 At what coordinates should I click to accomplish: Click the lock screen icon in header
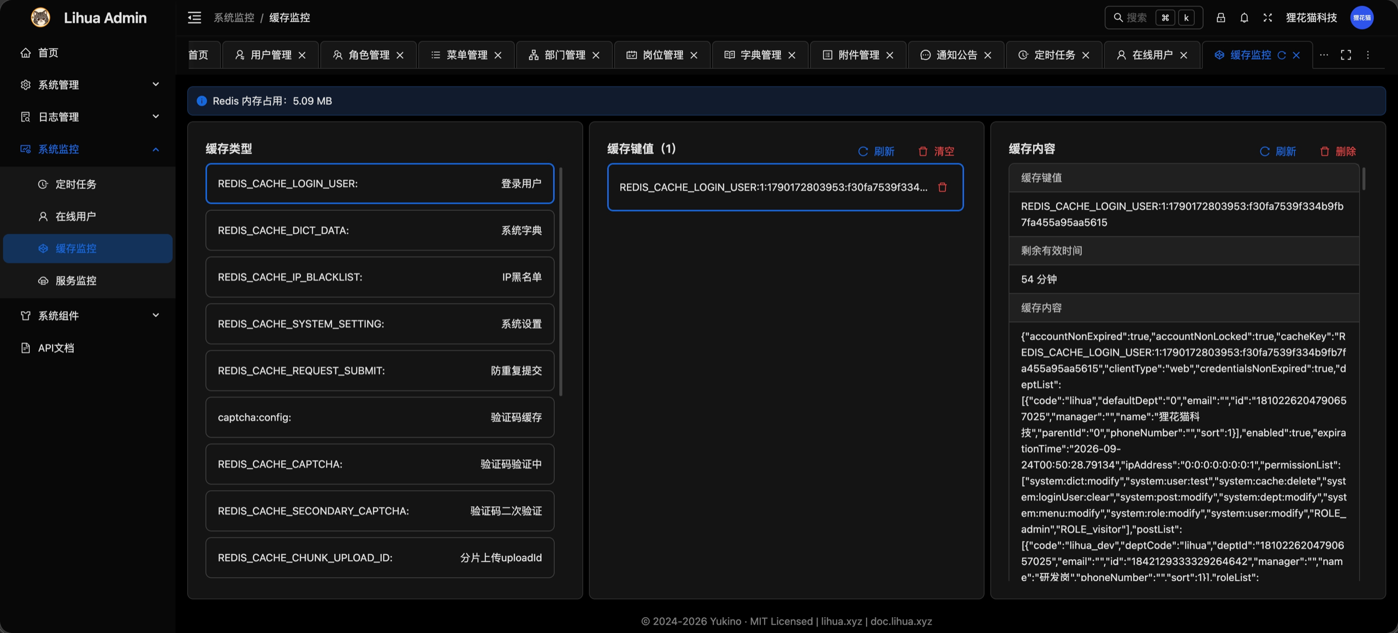[x=1221, y=17]
